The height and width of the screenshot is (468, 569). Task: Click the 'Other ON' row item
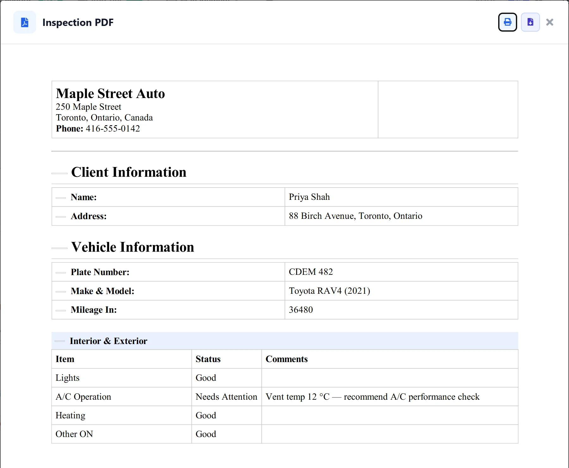122,434
